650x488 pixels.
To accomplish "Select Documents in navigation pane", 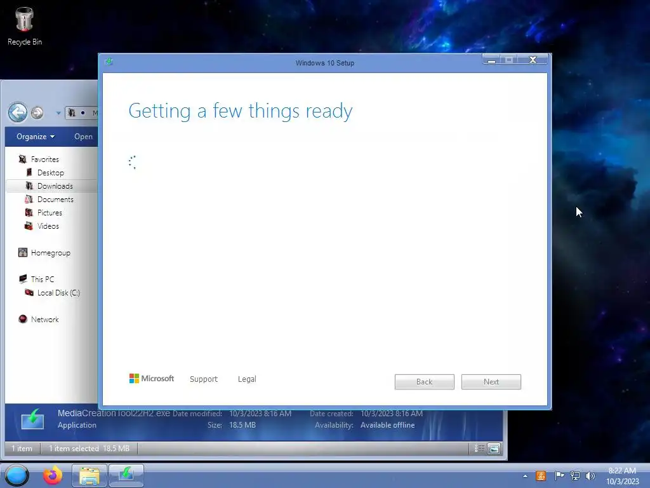I will click(56, 199).
